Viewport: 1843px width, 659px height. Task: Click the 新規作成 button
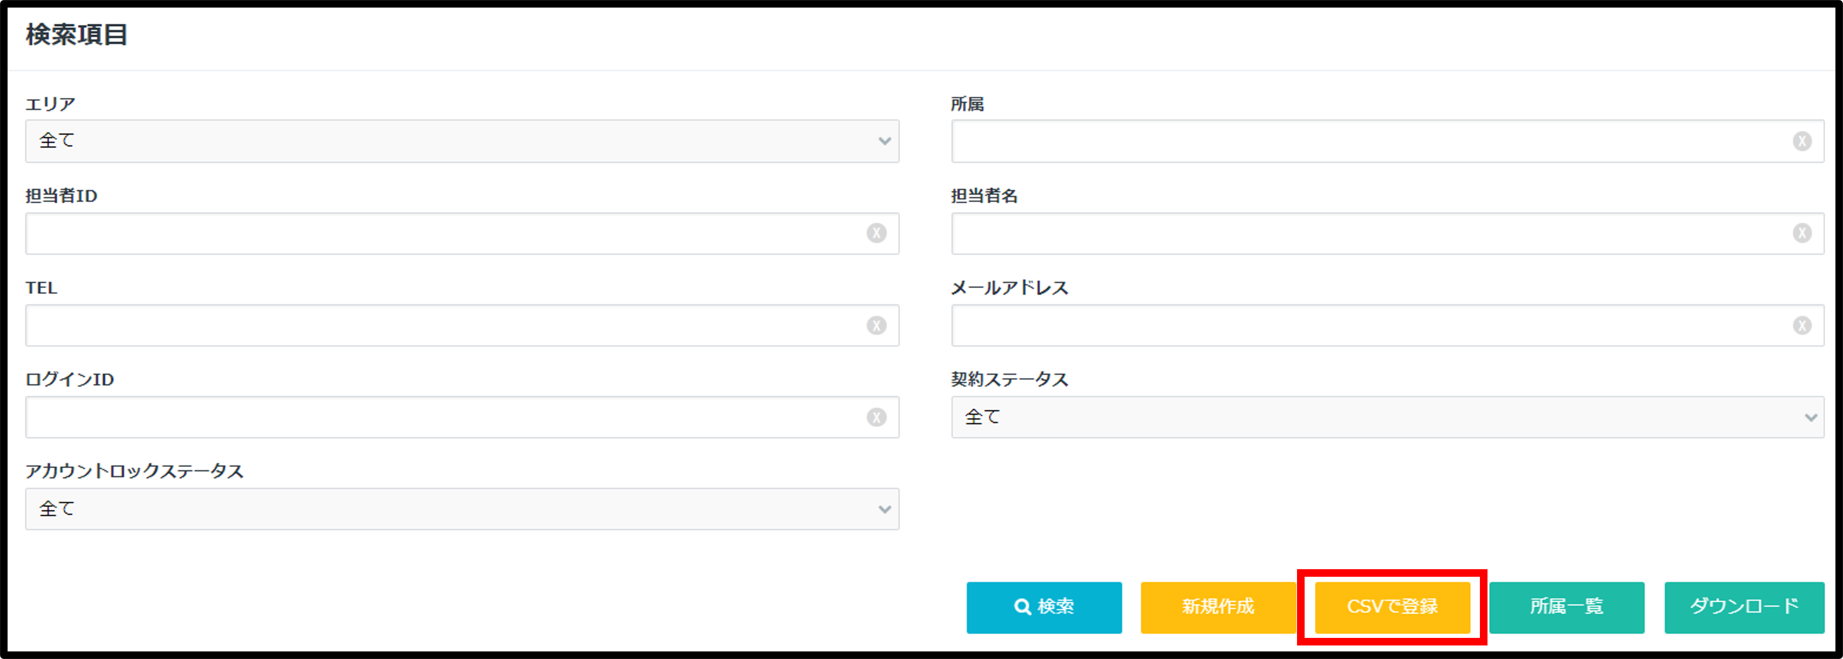coord(1219,607)
